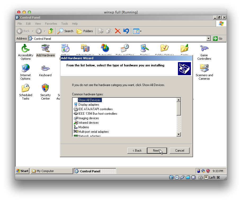Viewport: 242px width, 201px height.
Task: Open the Edit menu
Action: click(x=28, y=24)
